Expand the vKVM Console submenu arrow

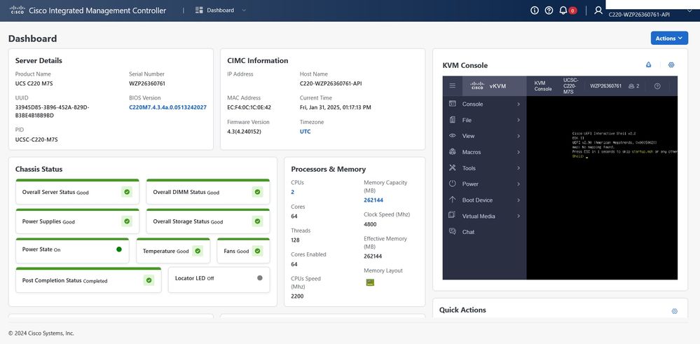pyautogui.click(x=519, y=104)
